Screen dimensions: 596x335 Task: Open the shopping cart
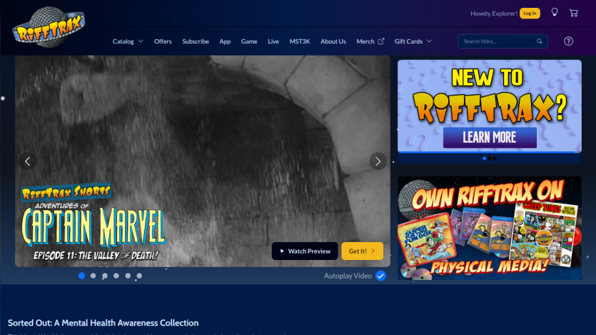574,13
